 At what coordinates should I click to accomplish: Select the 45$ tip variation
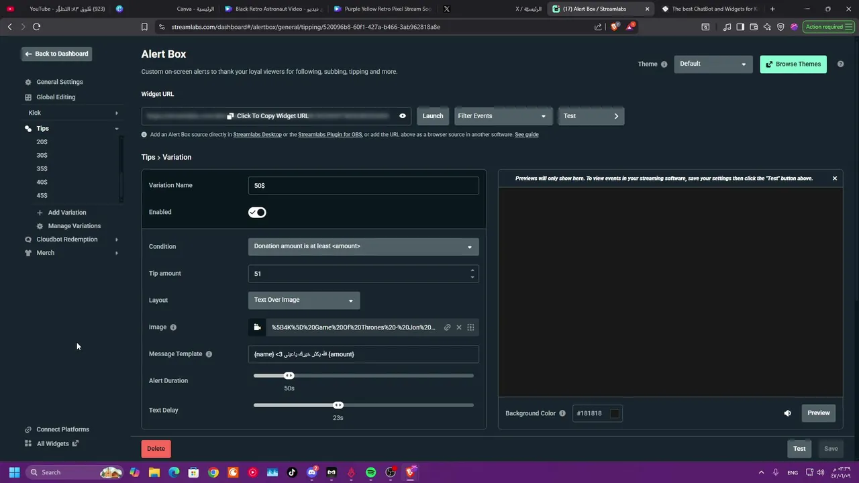42,196
